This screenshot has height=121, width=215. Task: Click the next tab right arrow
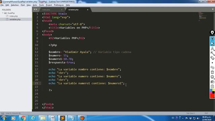coord(37,9)
